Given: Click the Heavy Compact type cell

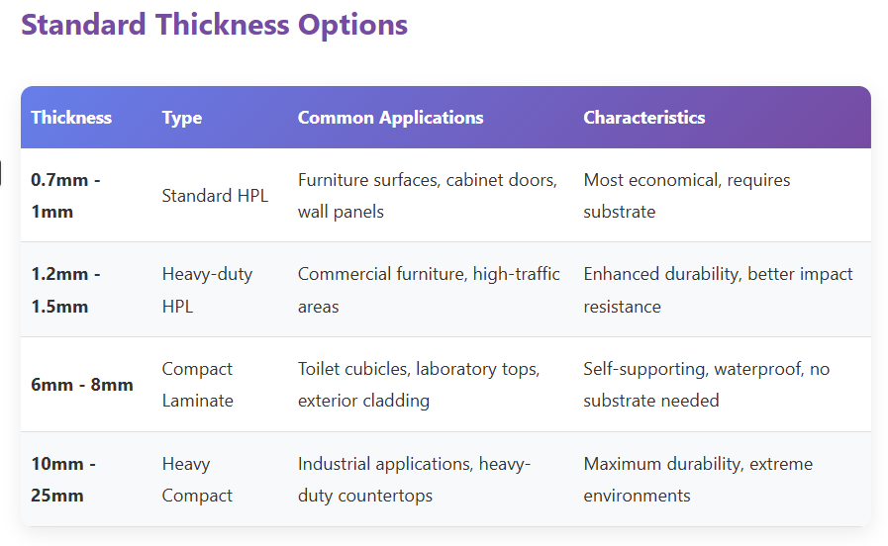Looking at the screenshot, I should coord(198,480).
